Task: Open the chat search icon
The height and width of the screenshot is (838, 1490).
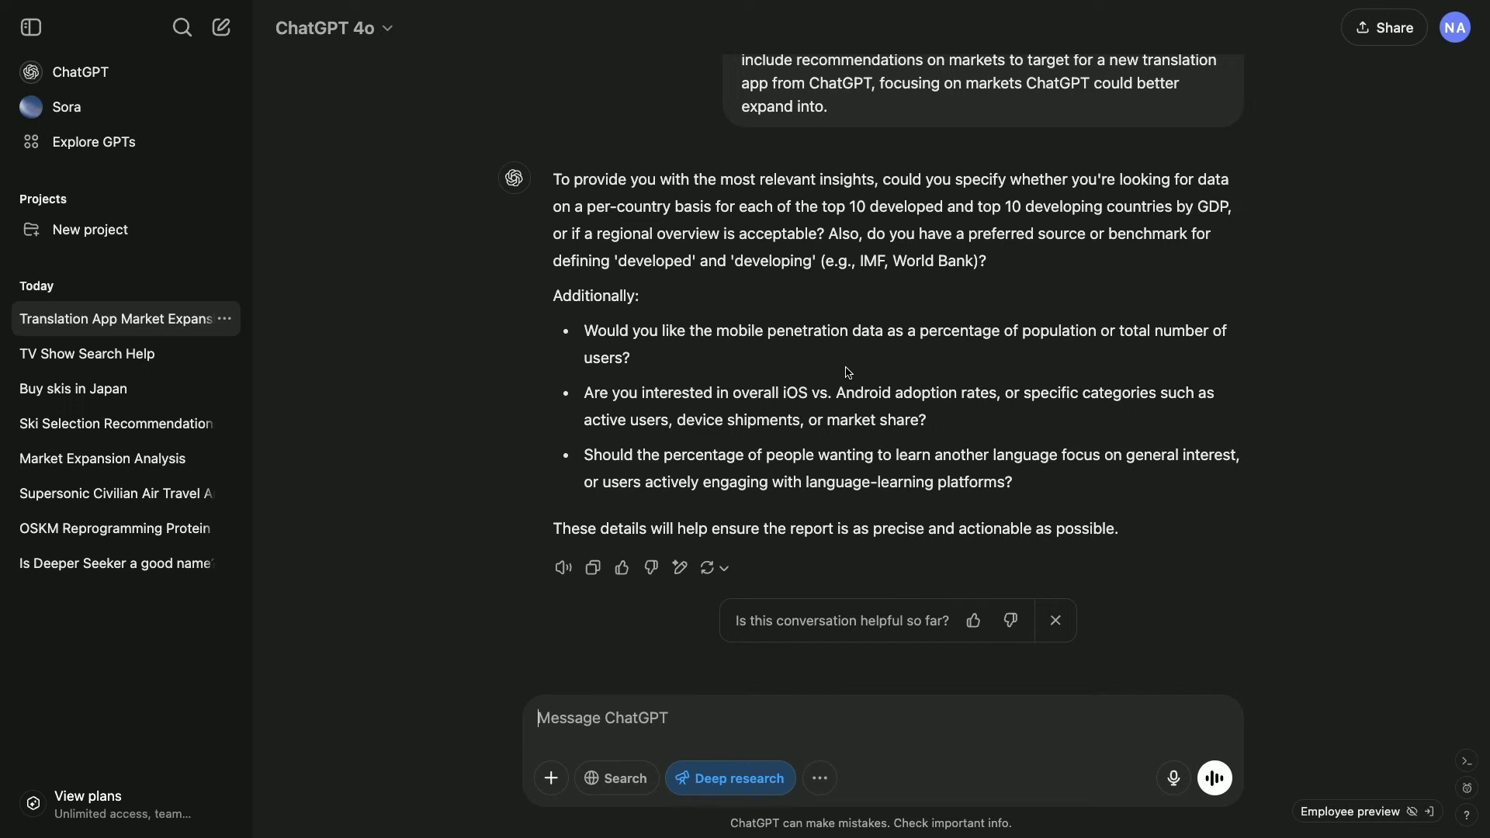Action: pos(182,28)
